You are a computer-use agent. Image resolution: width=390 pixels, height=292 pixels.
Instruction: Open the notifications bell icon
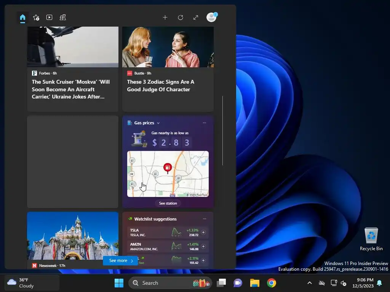(380, 283)
